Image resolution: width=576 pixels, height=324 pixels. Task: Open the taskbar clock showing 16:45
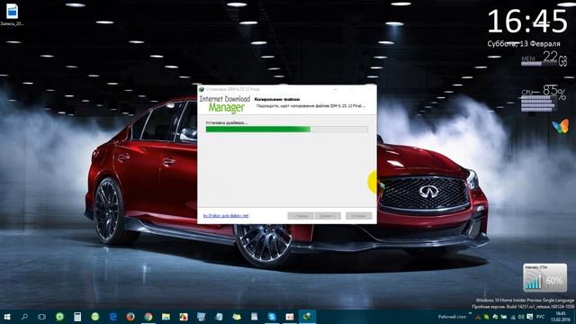561,317
